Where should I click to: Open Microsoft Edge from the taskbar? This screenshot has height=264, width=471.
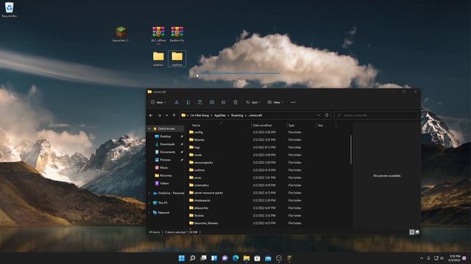235,258
